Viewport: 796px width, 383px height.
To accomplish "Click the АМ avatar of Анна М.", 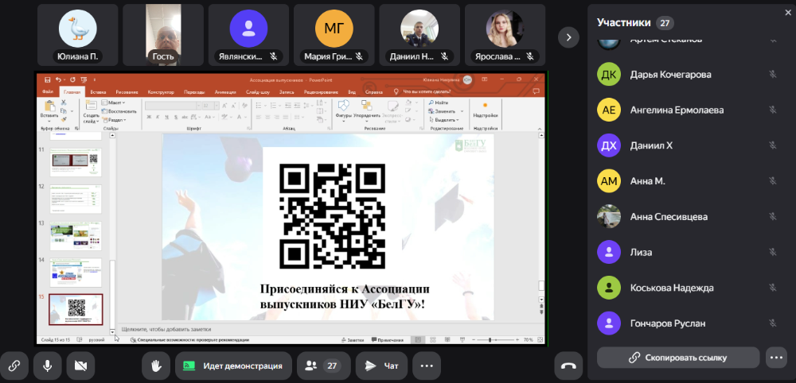I will (609, 181).
